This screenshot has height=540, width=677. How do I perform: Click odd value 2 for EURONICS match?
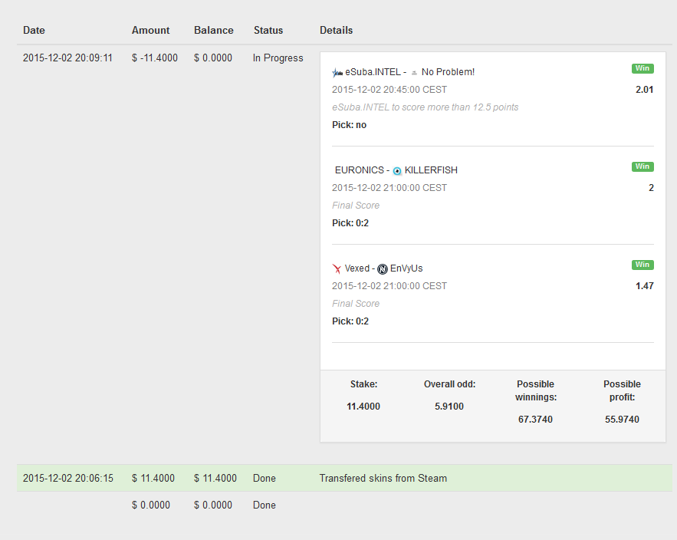coord(651,187)
